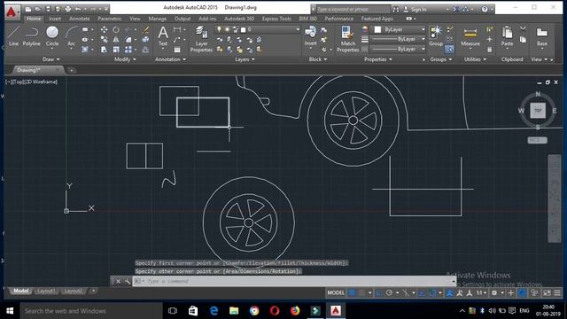Expand the Modify panel
Image resolution: width=567 pixels, height=319 pixels.
pyautogui.click(x=125, y=59)
